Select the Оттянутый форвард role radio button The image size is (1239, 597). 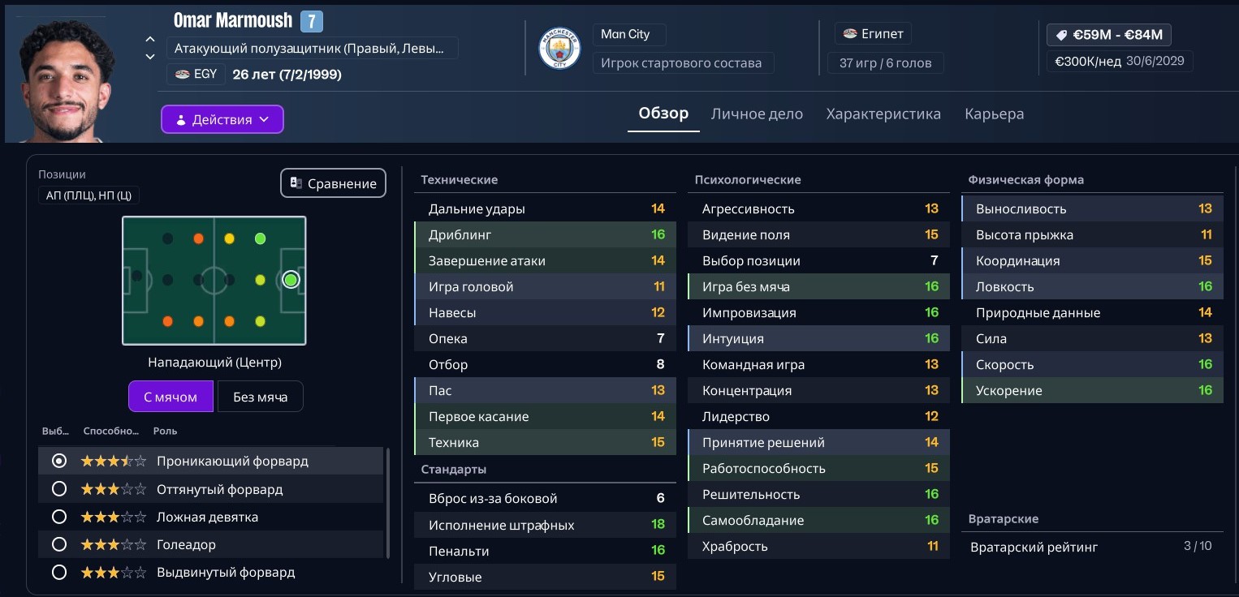(58, 489)
